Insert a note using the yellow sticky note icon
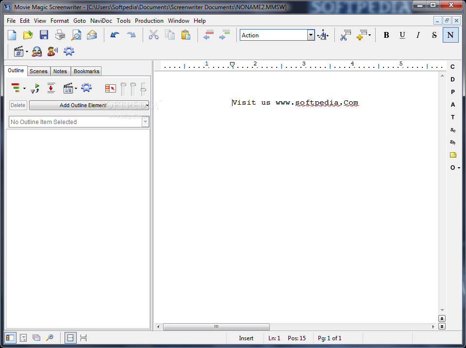The height and width of the screenshot is (348, 466). (453, 155)
